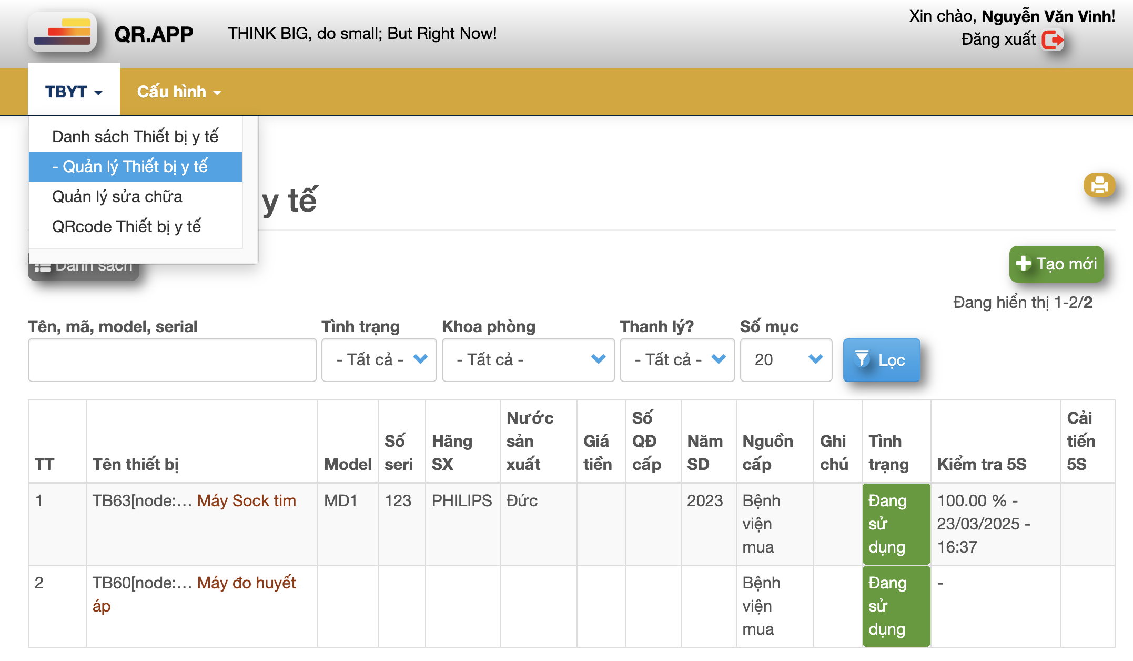Screen dimensions: 1133x661
Task: Select Quản lý sửa chữa menu item
Action: pos(117,196)
